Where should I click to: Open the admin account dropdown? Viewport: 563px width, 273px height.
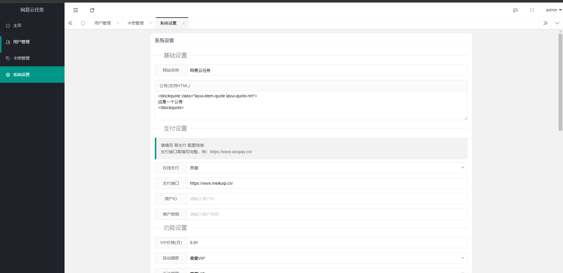click(x=553, y=10)
